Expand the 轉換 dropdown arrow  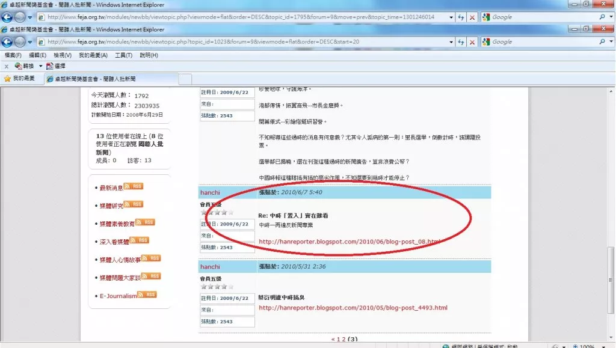(x=40, y=66)
